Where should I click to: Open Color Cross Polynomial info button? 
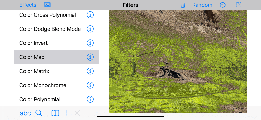(x=90, y=15)
